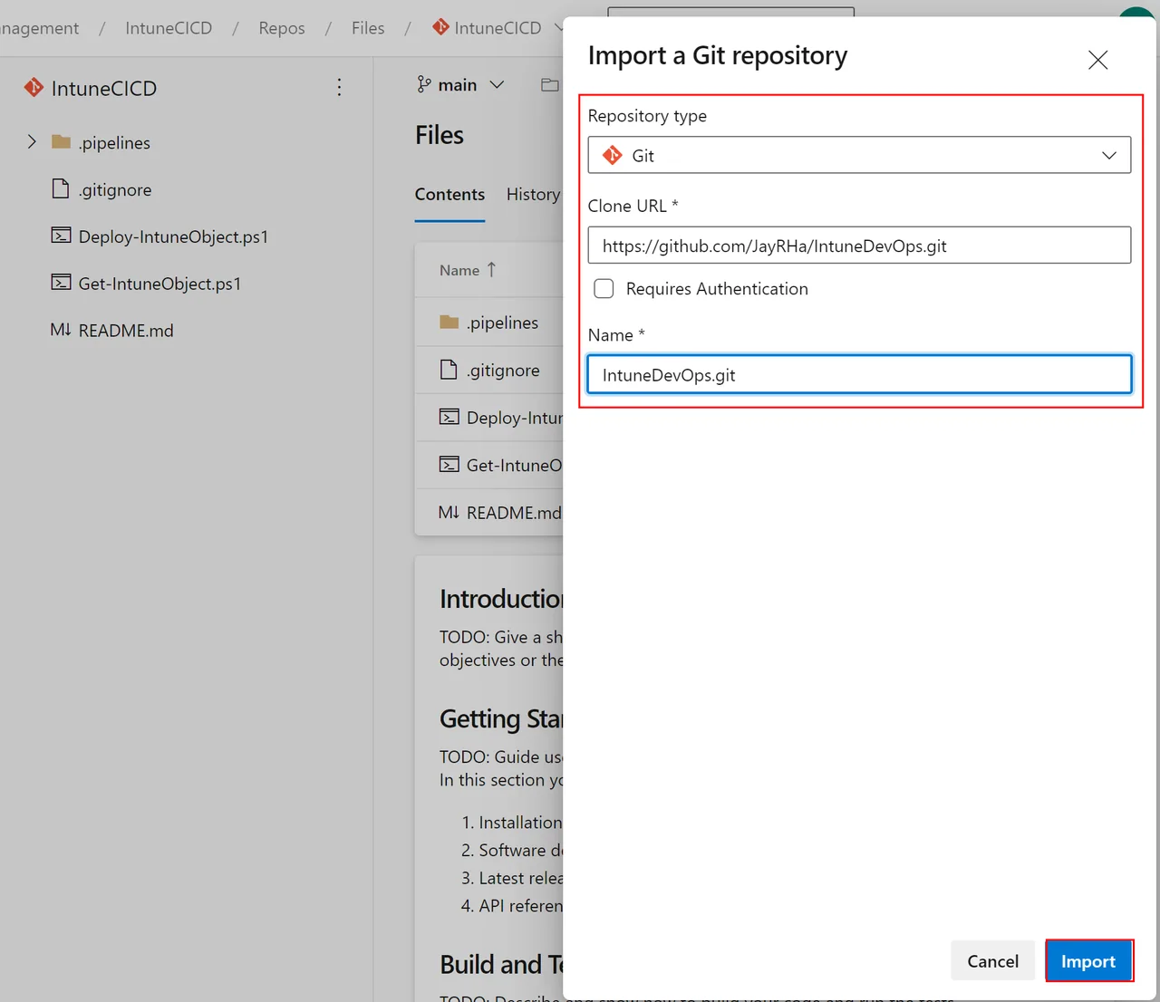Close the Import a Git repository dialog
The width and height of the screenshot is (1160, 1002).
[1097, 60]
